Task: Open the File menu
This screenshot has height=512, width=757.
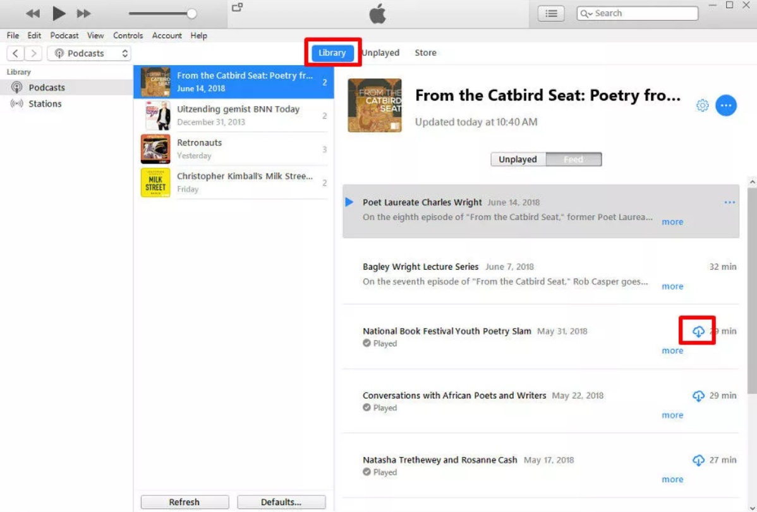Action: tap(13, 35)
